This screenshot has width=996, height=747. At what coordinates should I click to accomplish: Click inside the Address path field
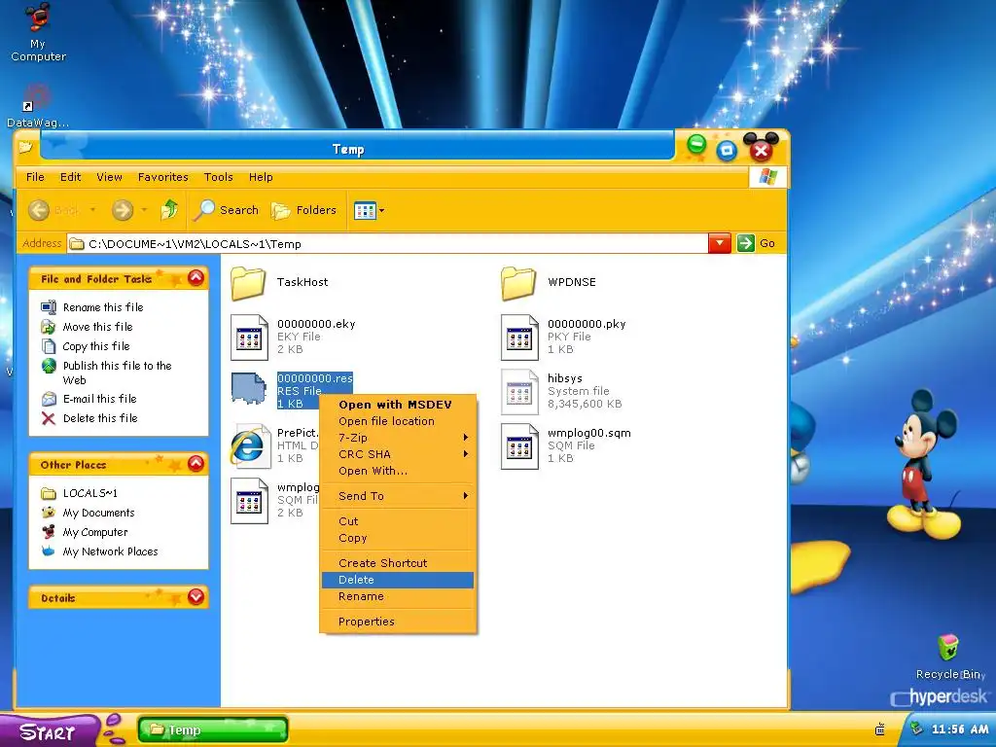tap(387, 244)
